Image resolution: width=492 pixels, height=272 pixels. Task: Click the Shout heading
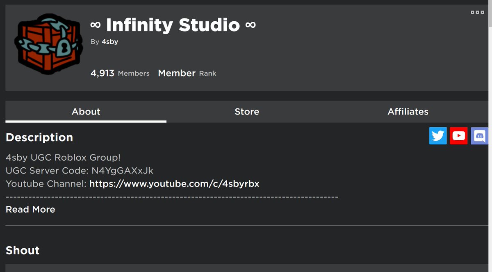(23, 250)
